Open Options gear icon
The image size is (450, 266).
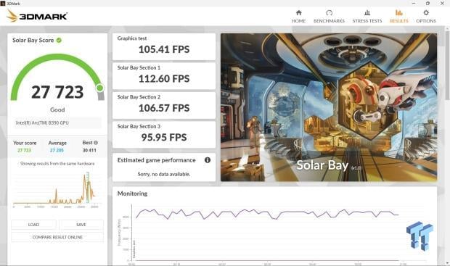point(426,12)
